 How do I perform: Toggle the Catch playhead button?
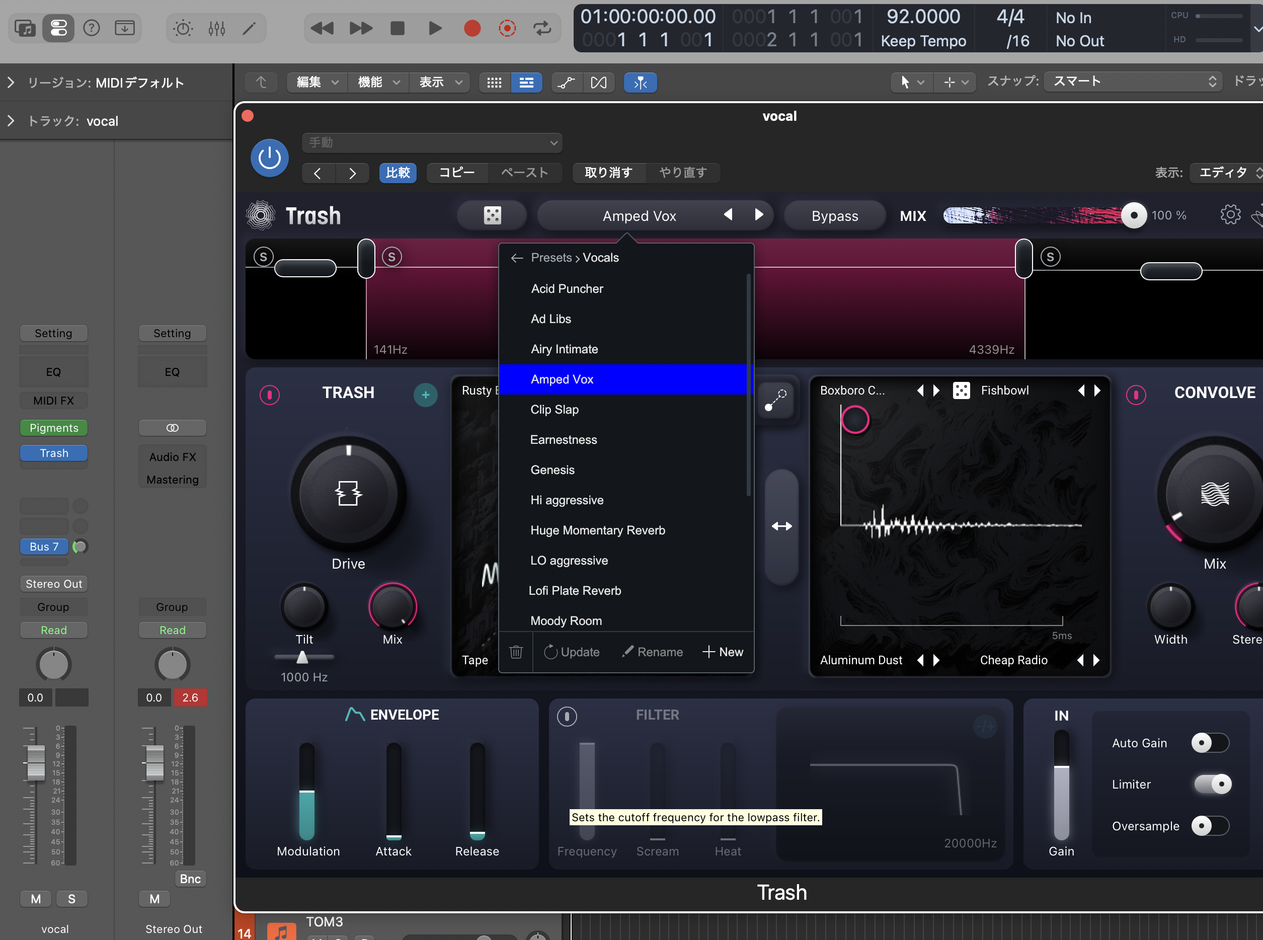point(640,83)
